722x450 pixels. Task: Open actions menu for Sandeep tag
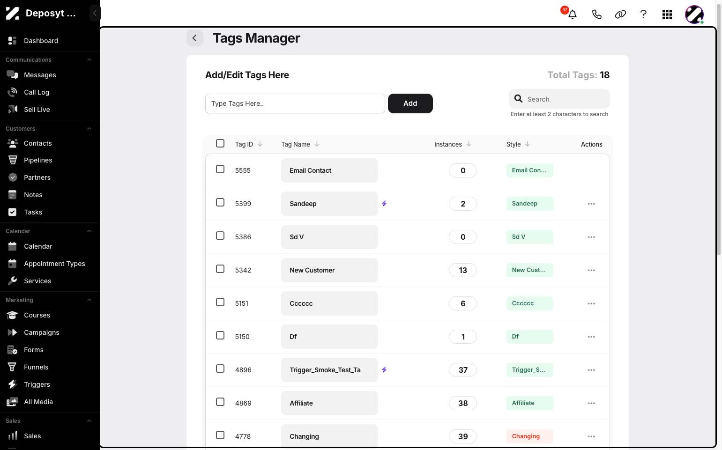591,204
